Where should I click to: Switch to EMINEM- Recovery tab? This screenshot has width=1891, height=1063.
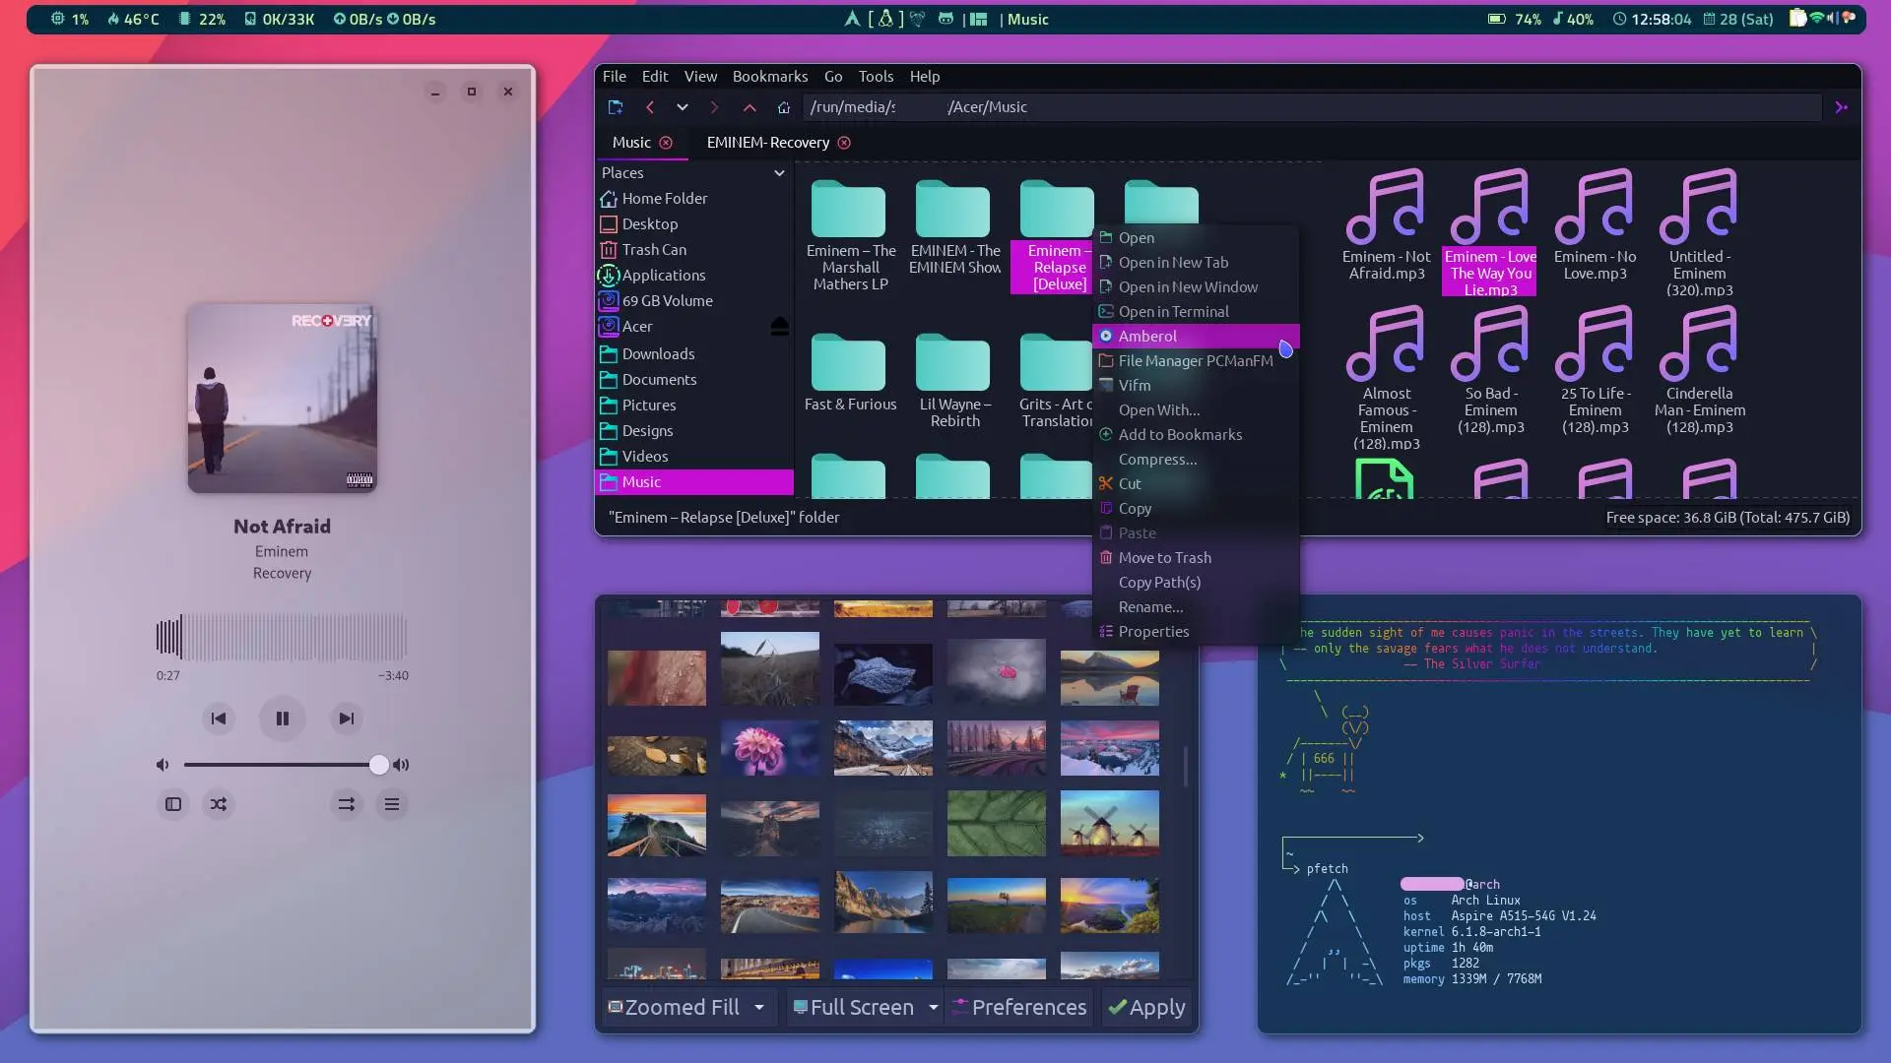(768, 143)
